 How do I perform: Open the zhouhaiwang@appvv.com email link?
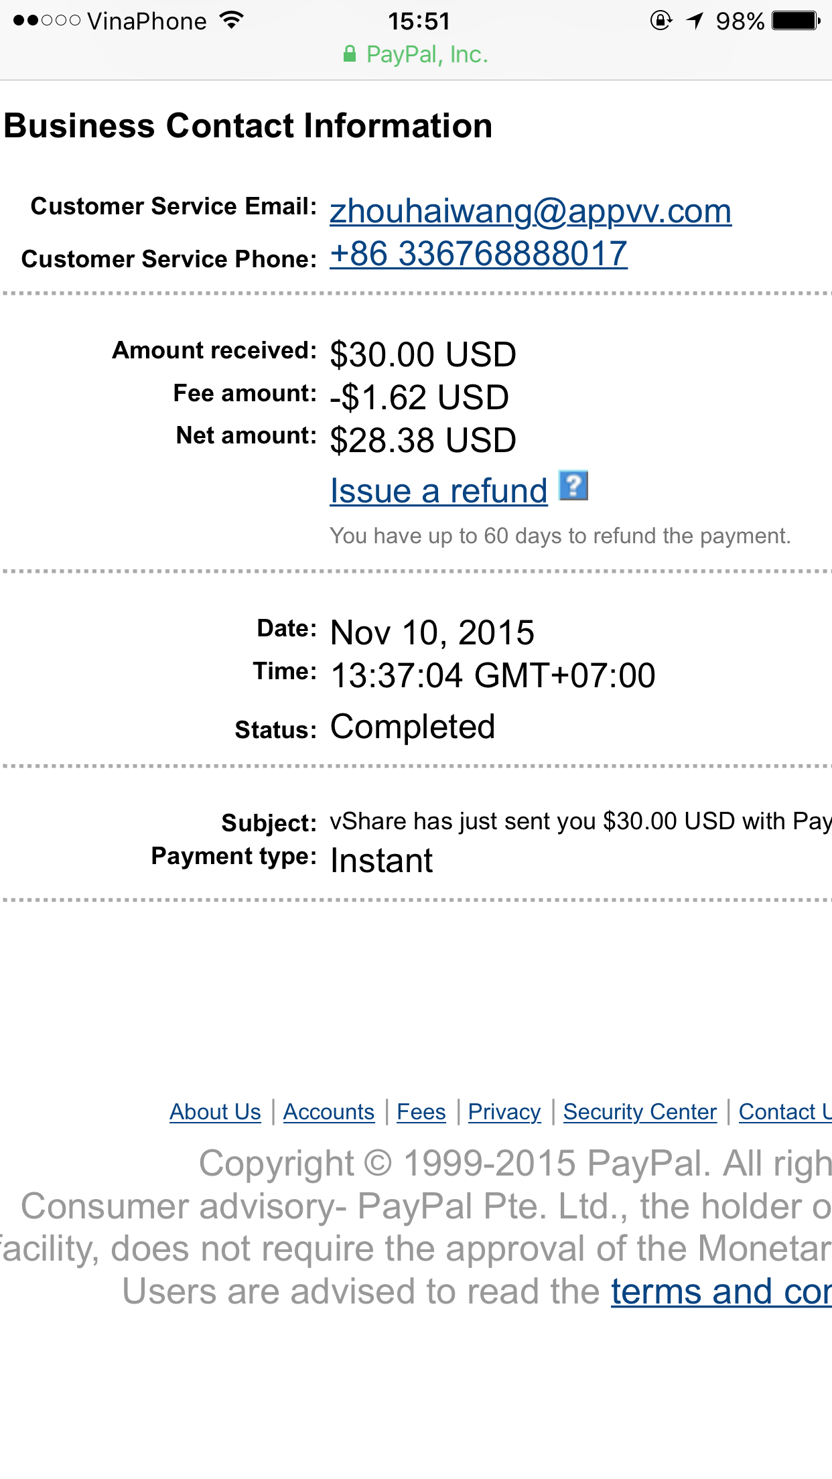530,212
